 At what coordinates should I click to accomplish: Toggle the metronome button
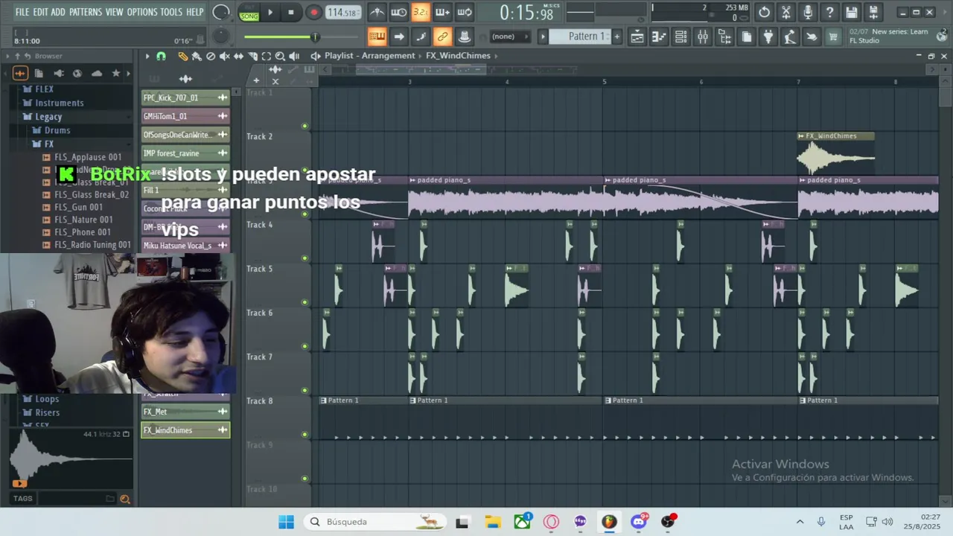tap(377, 12)
